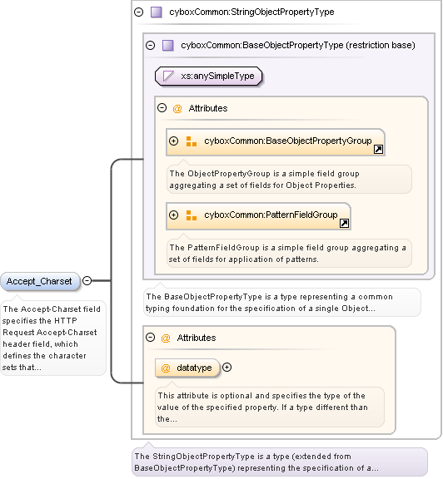443x479 pixels.
Task: Follow BaseObjectPropertyGroup reference arrow icon
Action: click(378, 150)
